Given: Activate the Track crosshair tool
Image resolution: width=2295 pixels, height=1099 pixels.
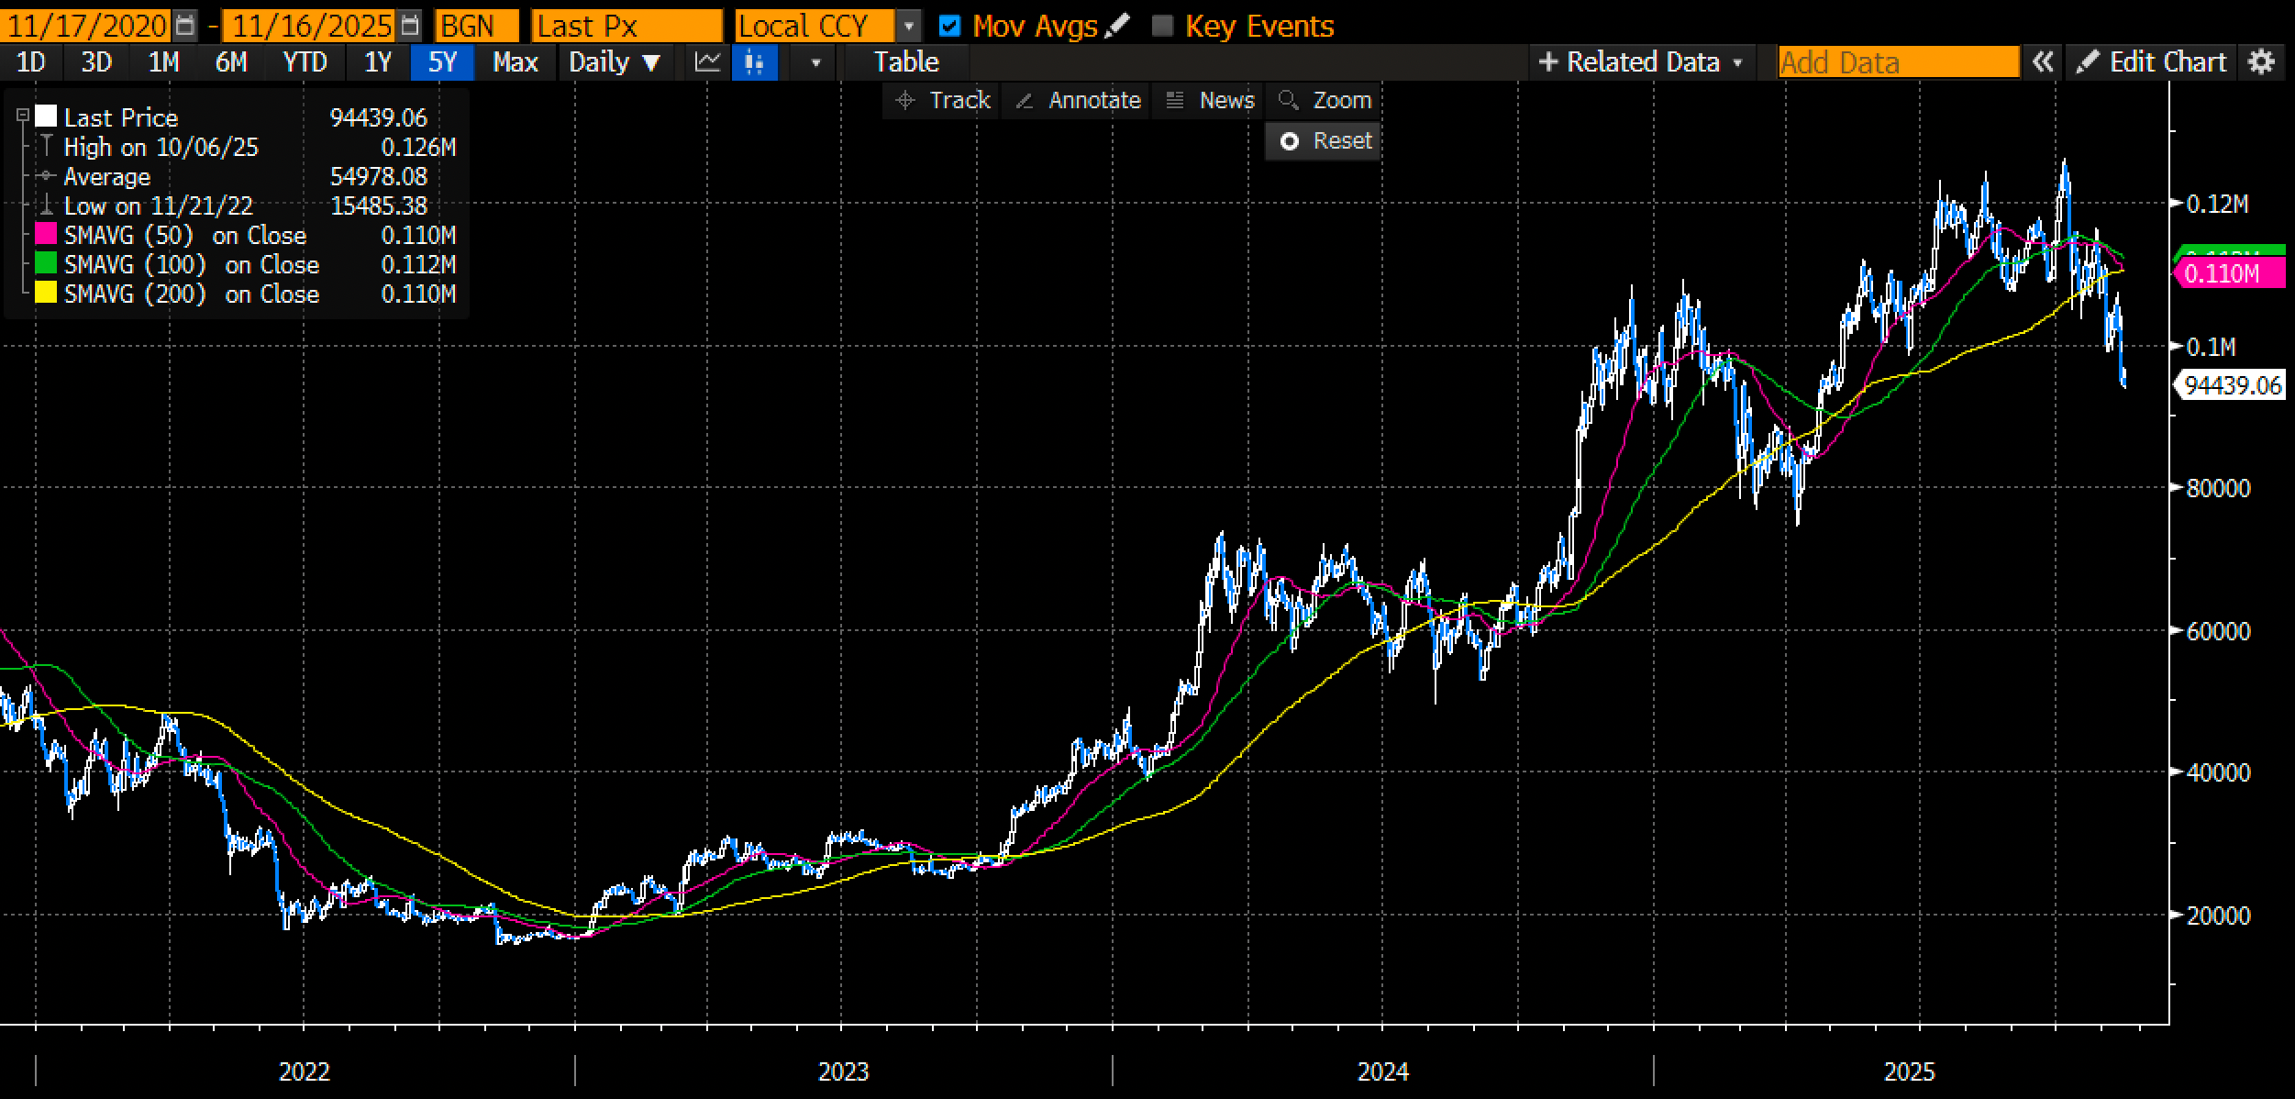Looking at the screenshot, I should pyautogui.click(x=943, y=100).
